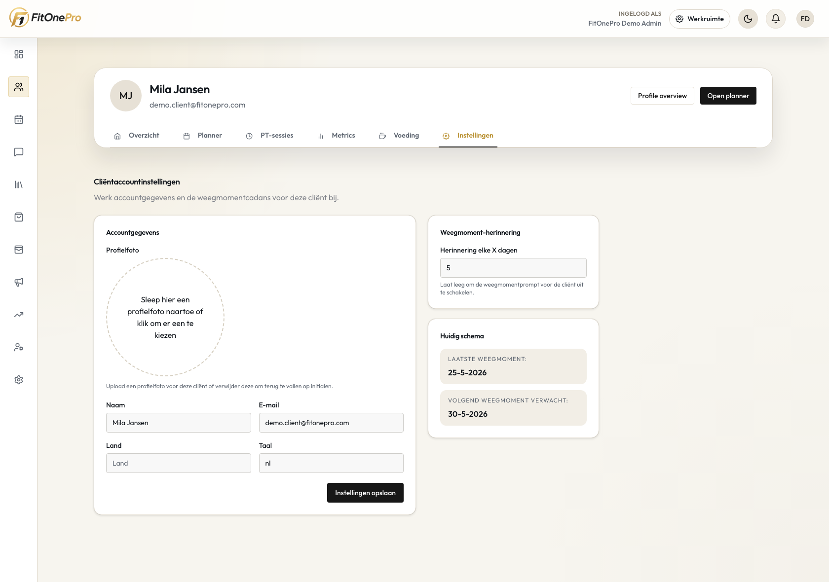829x582 pixels.
Task: Focus the Taal input field
Action: click(x=331, y=463)
